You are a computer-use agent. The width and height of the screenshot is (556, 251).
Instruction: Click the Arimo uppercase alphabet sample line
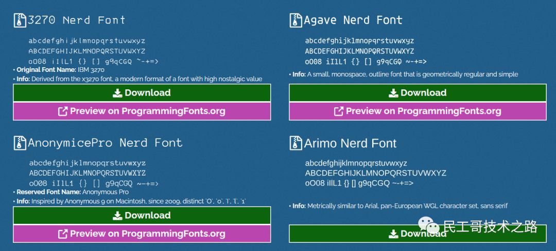point(375,173)
